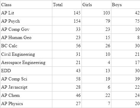
Task: Select the AP Javascript cell
Action: pos(26,87)
